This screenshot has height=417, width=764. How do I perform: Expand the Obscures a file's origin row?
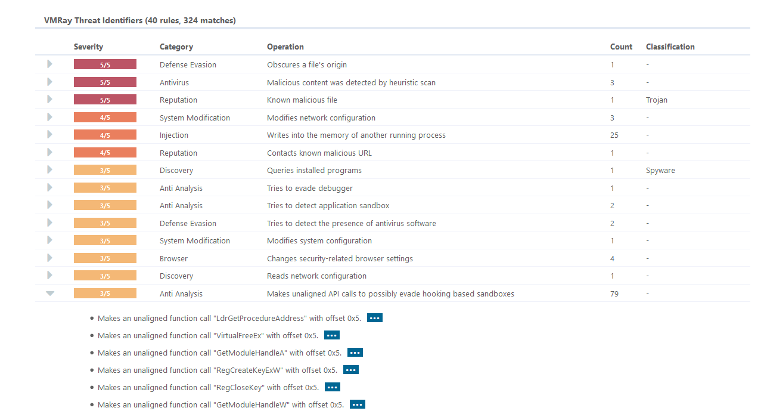click(x=49, y=64)
